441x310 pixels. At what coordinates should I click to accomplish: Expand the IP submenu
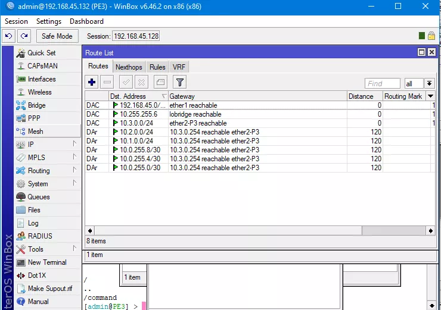[x=47, y=145]
